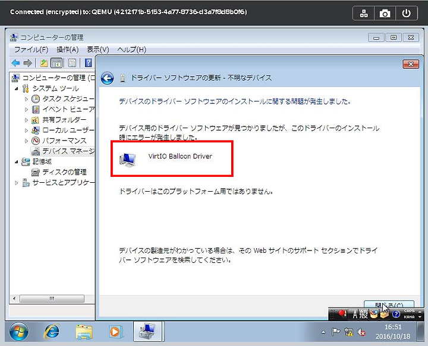Viewport: 428px width, 346px height.
Task: Collapse the 記憶域 node
Action: click(17, 162)
